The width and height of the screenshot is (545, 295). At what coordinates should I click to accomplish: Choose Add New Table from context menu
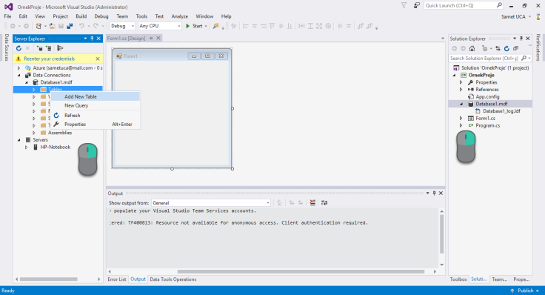tap(96, 96)
